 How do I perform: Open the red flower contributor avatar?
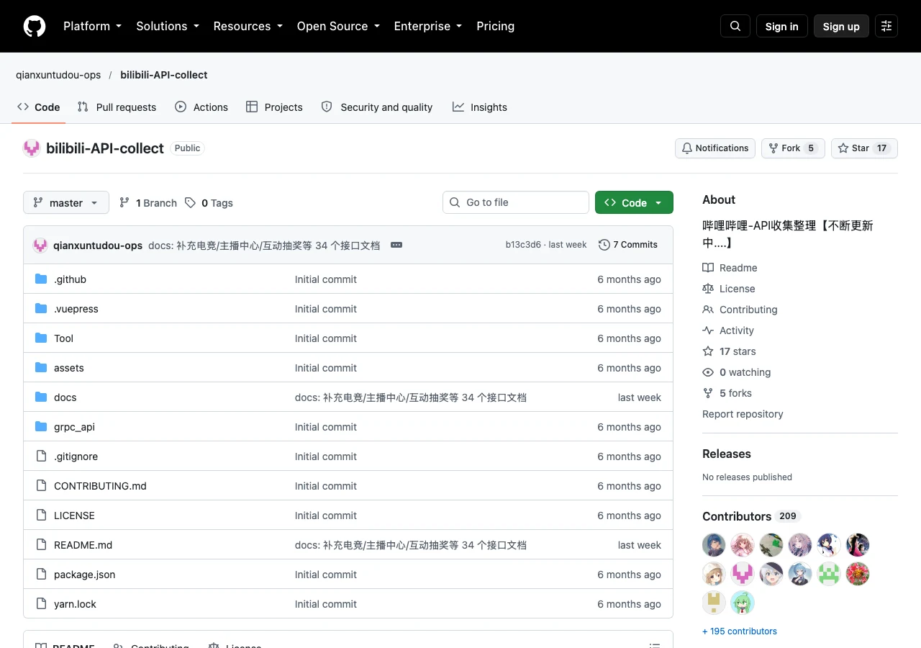coord(858,574)
